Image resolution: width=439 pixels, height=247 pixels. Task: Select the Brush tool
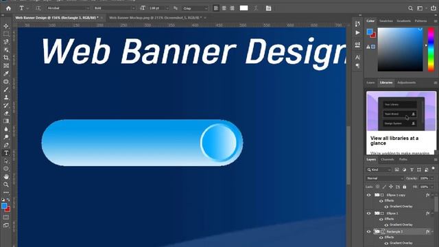tap(6, 90)
